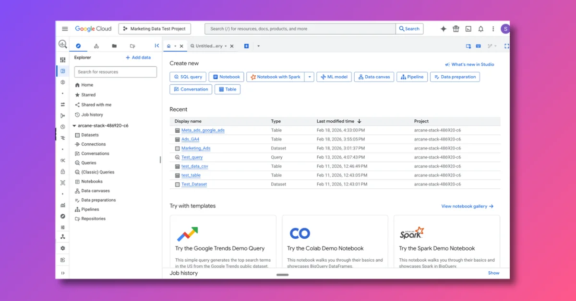Click the Gemini sparkle icon in header
576x301 pixels.
443,29
